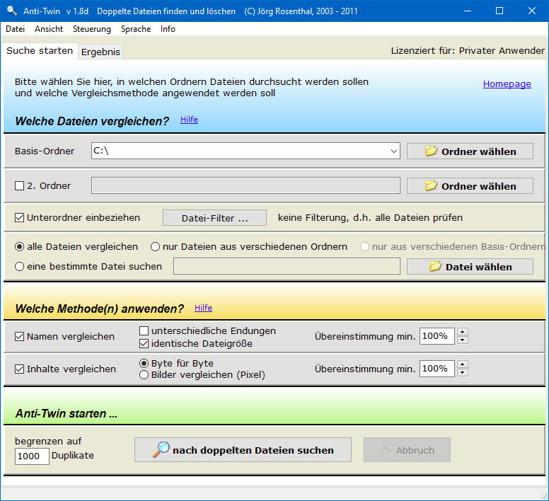Screen dimensions: 549x501
Task: Decrease Namen Übereinstimmung percentage with down arrow
Action: [463, 340]
